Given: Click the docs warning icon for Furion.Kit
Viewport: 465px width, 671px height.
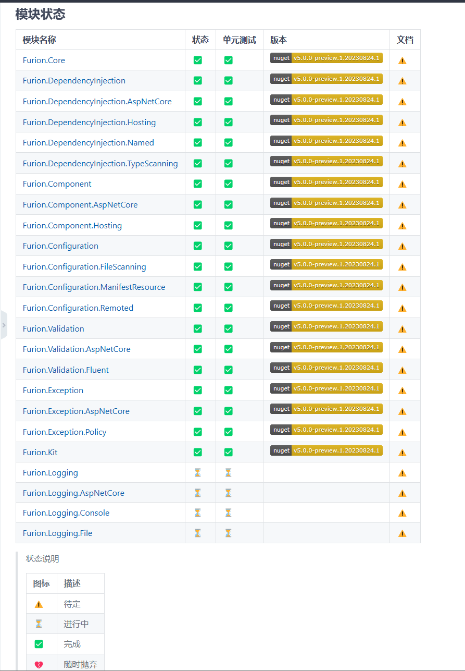Looking at the screenshot, I should (402, 453).
